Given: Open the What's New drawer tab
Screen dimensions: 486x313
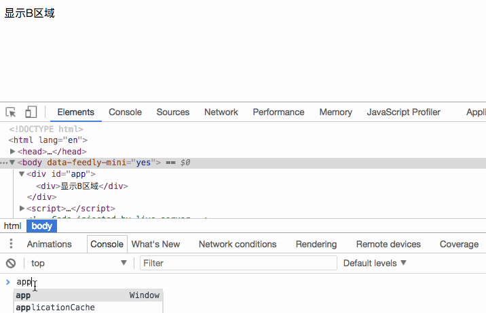Looking at the screenshot, I should [155, 244].
